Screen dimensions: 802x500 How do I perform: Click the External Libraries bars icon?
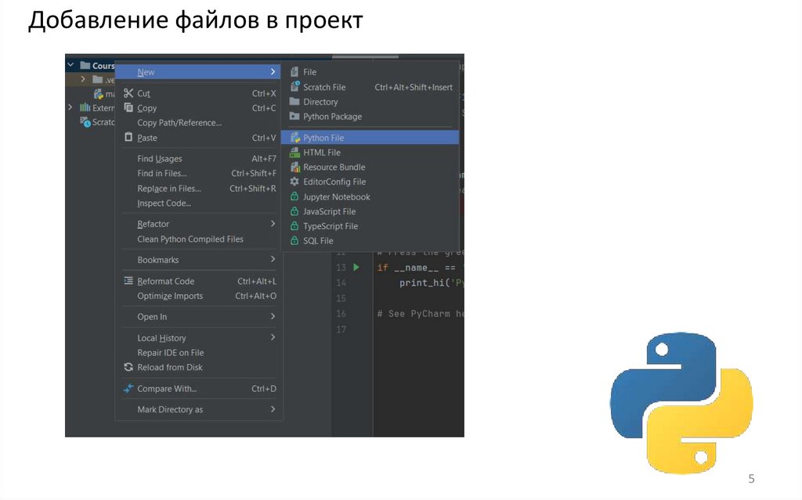coord(85,107)
